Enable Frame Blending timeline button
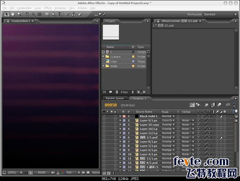The image size is (240, 181). [x=213, y=105]
